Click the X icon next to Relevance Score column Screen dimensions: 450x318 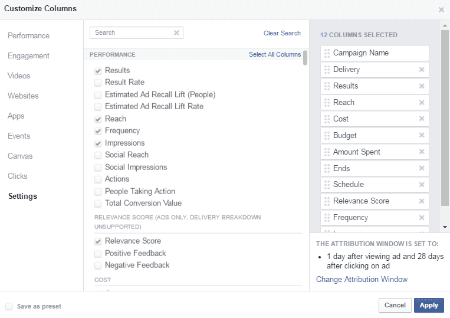(421, 201)
